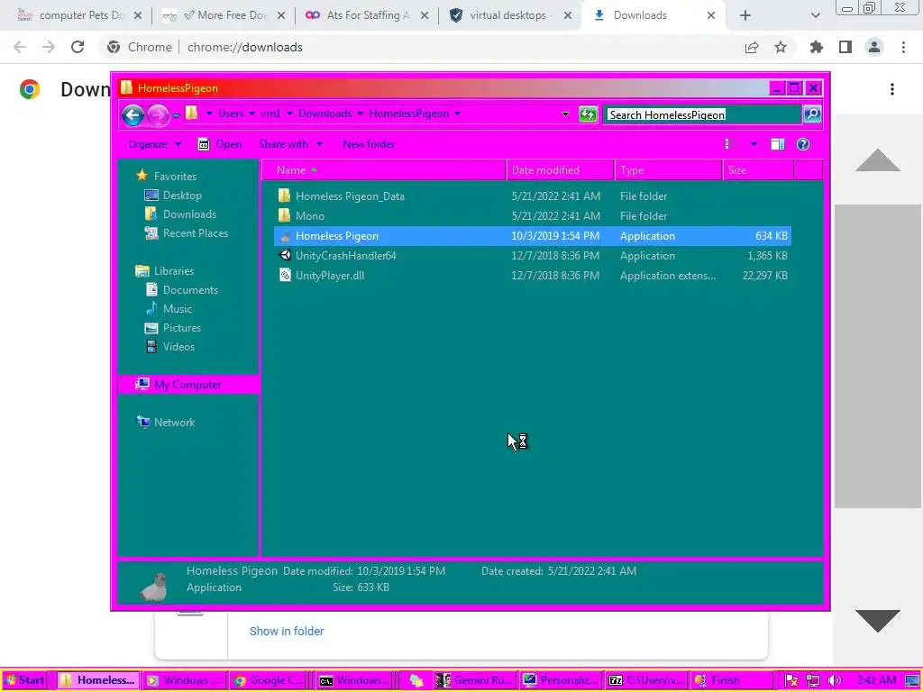
Task: Open the Chrome three-dot main menu
Action: coord(903,47)
